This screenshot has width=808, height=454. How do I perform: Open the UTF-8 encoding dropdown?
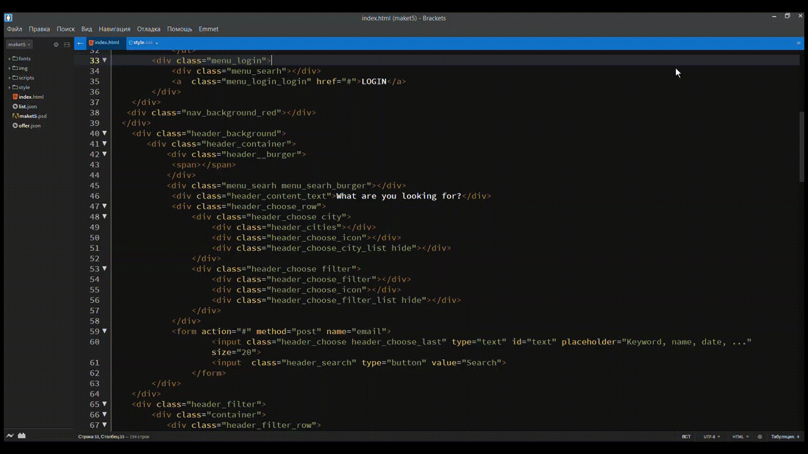tap(712, 437)
